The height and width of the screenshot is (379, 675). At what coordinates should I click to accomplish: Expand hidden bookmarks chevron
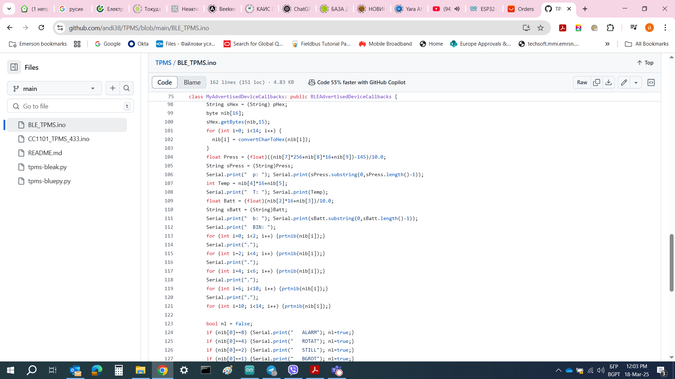click(607, 44)
